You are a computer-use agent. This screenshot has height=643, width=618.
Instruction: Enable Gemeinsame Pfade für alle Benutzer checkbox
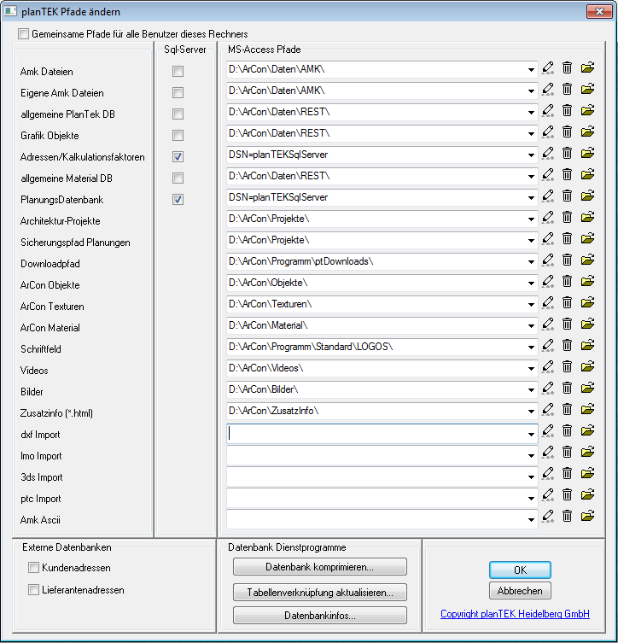click(x=23, y=34)
